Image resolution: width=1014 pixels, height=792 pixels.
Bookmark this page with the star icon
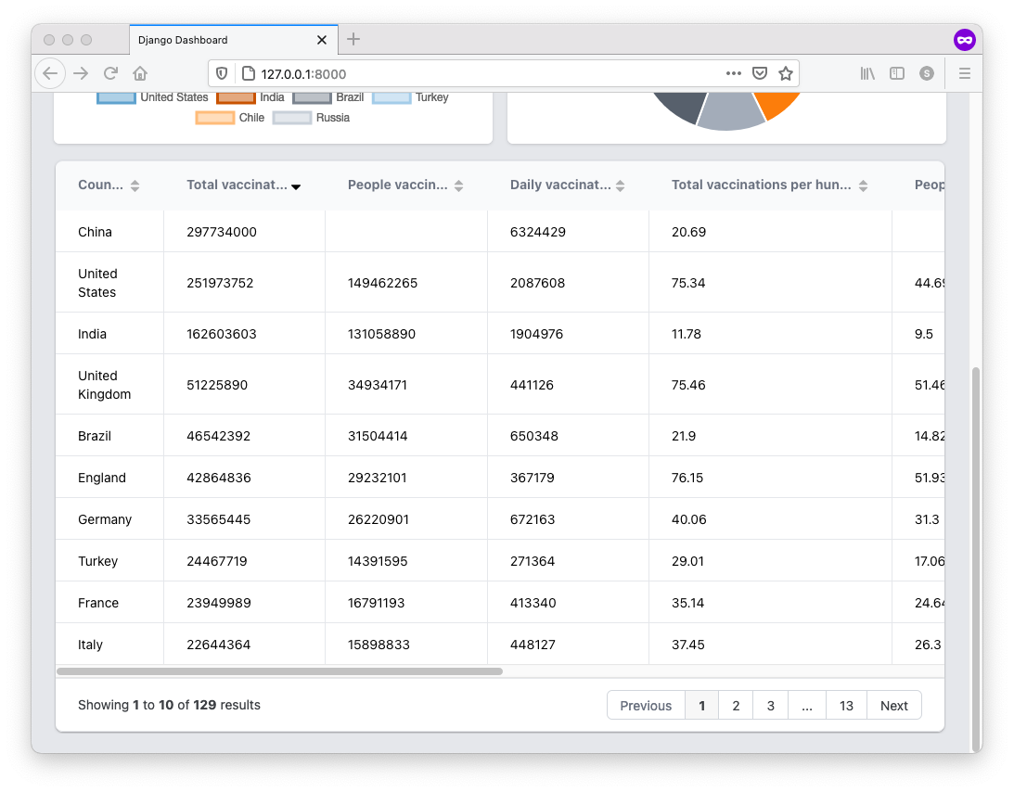(x=786, y=73)
